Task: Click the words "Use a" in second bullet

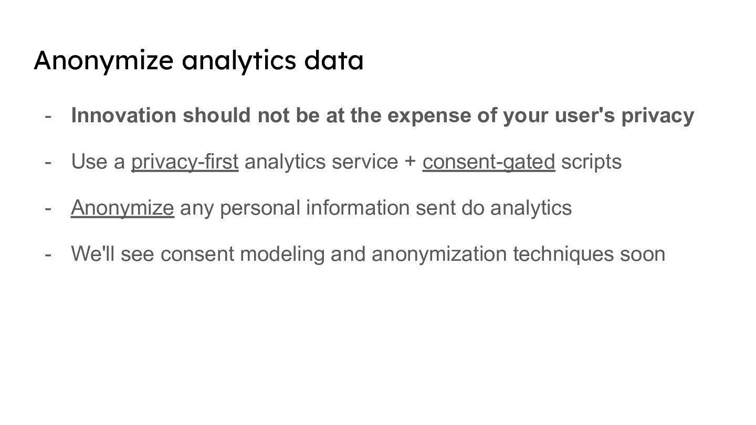Action: pos(98,162)
